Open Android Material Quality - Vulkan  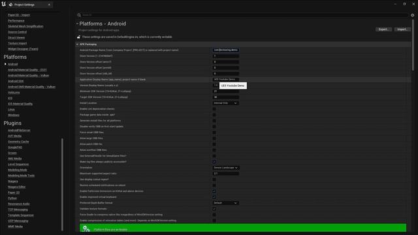29,76
